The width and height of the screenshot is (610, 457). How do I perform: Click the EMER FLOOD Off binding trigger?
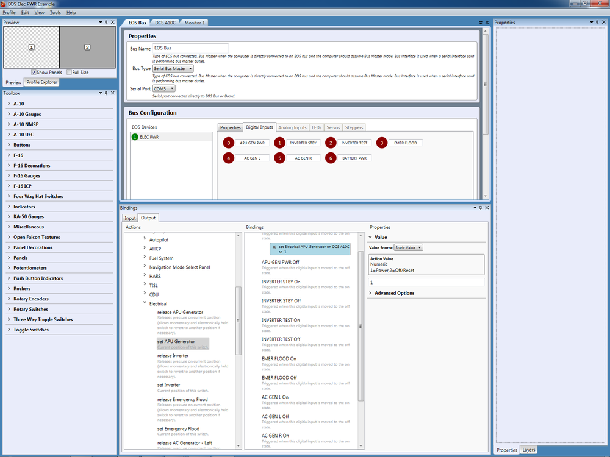(x=279, y=377)
